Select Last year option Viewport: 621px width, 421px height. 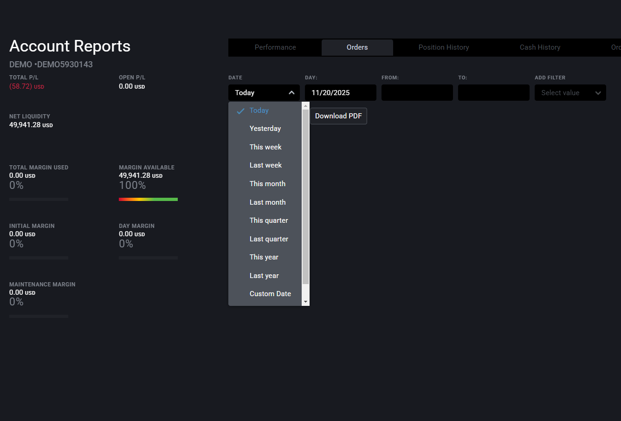coord(264,276)
